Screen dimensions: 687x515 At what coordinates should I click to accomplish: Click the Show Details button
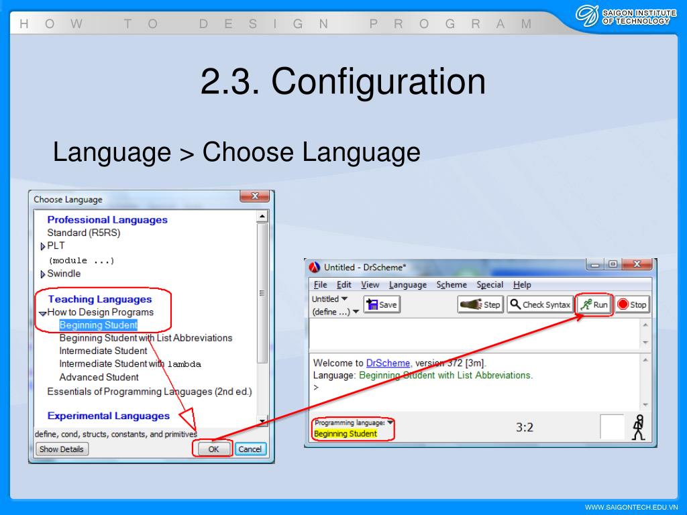point(62,449)
